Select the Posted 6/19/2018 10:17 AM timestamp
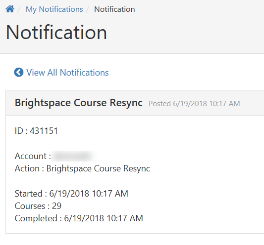Viewport: 264px width, 245px height. (x=194, y=104)
